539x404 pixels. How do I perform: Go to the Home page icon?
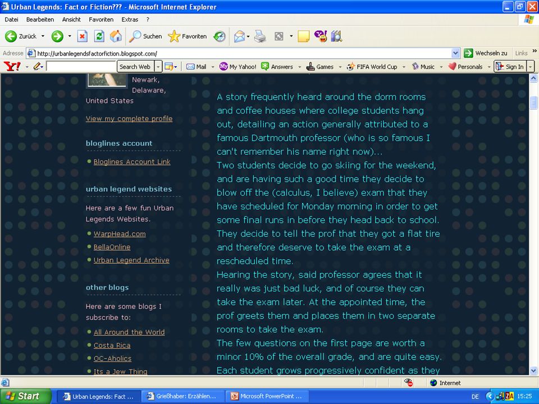(x=116, y=36)
